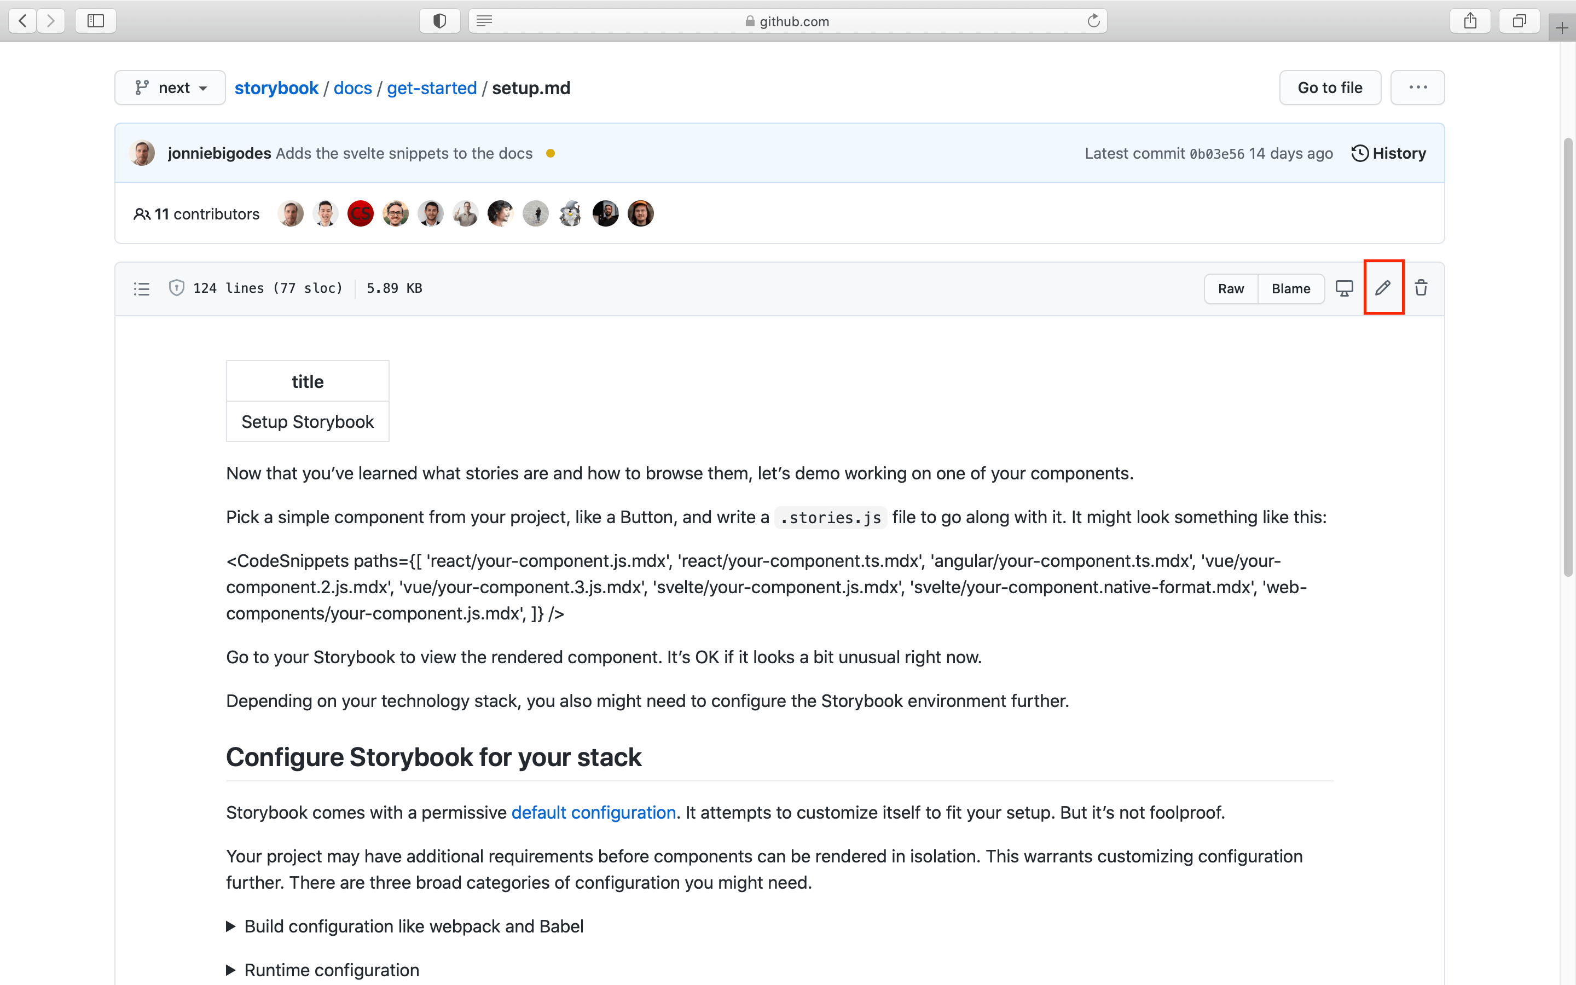Open the privacy report shield icon
1576x985 pixels.
439,21
